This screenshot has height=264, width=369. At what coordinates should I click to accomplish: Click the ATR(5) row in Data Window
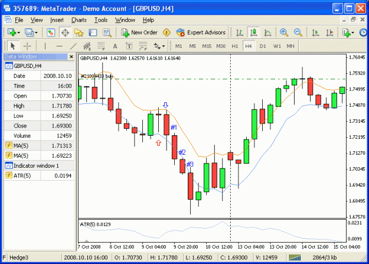39,175
